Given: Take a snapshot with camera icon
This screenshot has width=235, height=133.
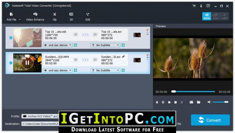Looking at the screenshot, I should 191,102.
